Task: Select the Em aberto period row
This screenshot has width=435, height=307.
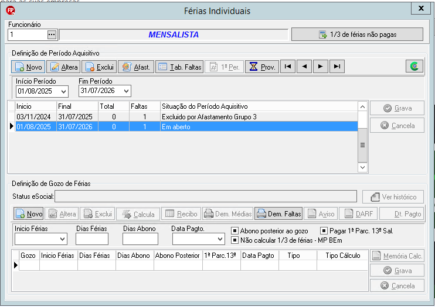Action: coord(186,127)
